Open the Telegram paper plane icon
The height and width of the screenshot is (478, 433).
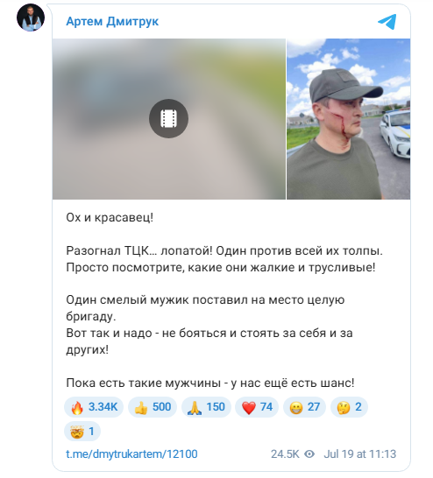(387, 22)
